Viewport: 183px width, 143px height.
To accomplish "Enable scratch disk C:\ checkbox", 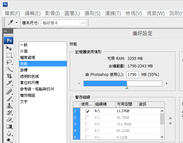I will pyautogui.click(x=87, y=118).
